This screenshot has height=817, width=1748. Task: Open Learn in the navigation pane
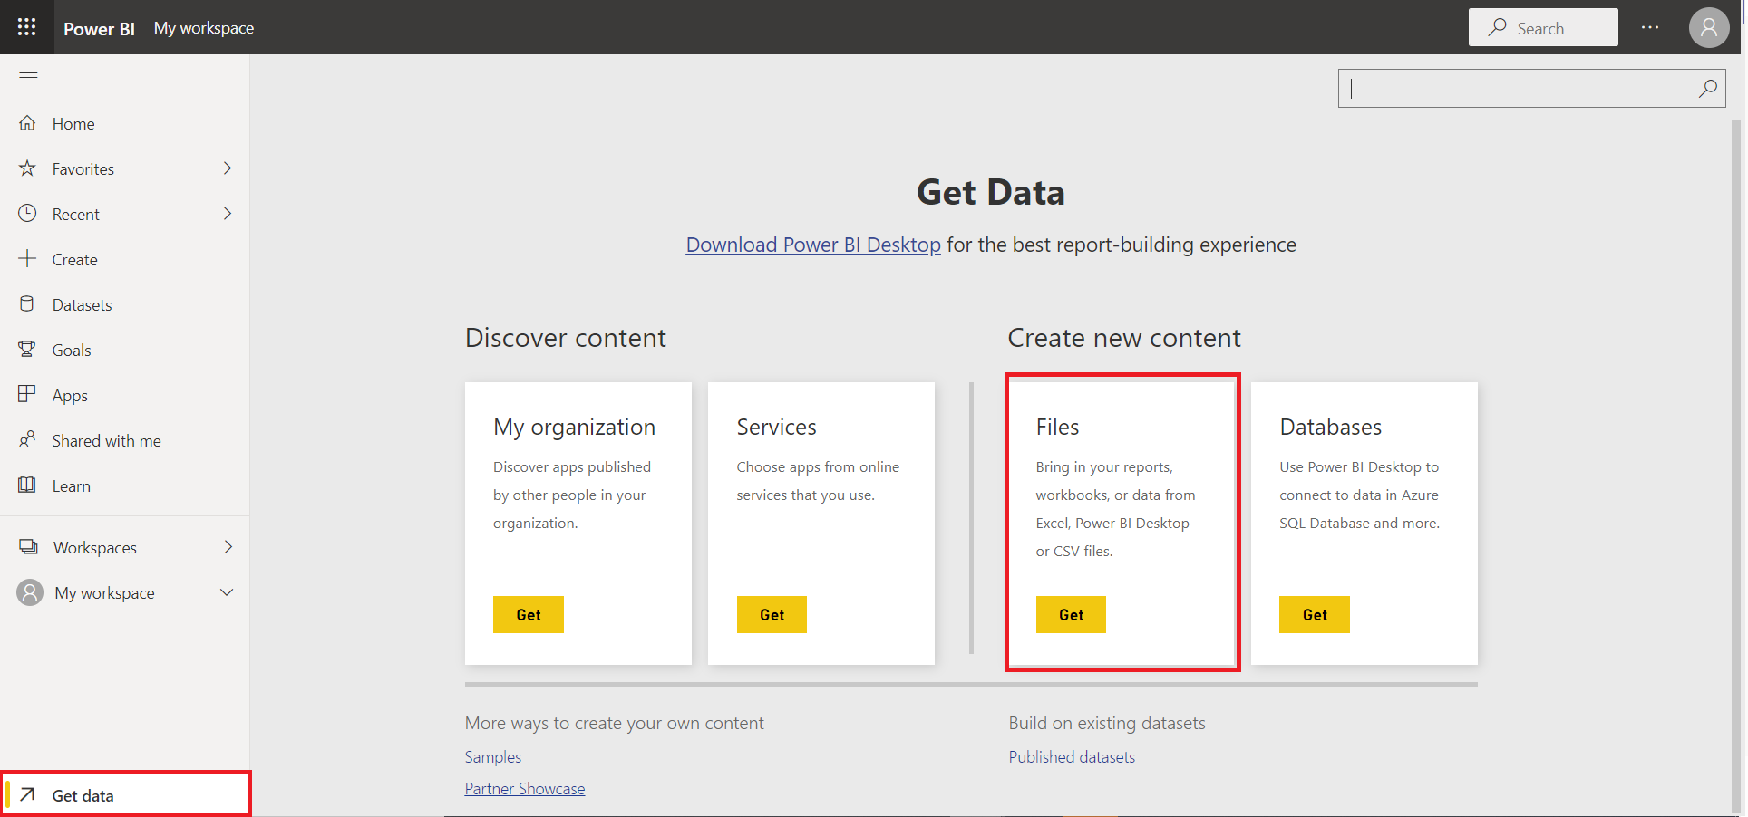(124, 485)
